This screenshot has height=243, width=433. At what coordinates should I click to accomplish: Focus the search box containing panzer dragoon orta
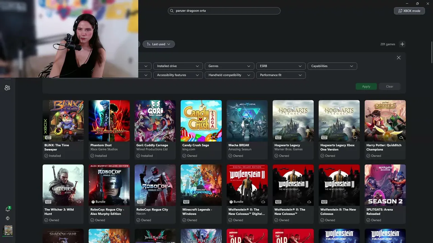[224, 11]
